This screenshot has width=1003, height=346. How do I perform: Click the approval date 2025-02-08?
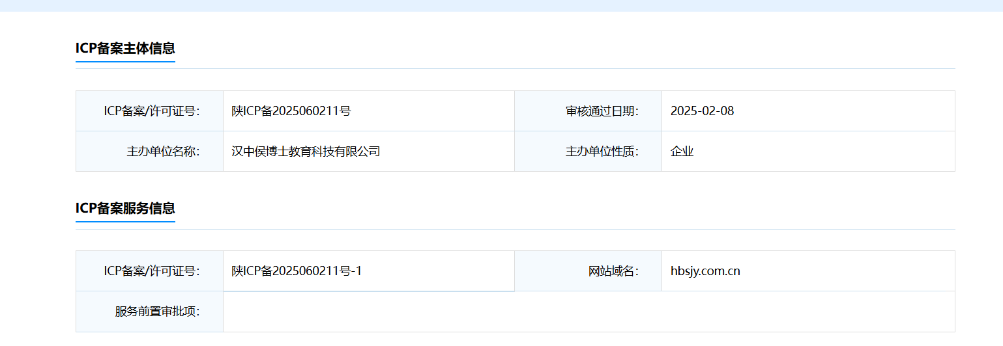click(x=702, y=111)
